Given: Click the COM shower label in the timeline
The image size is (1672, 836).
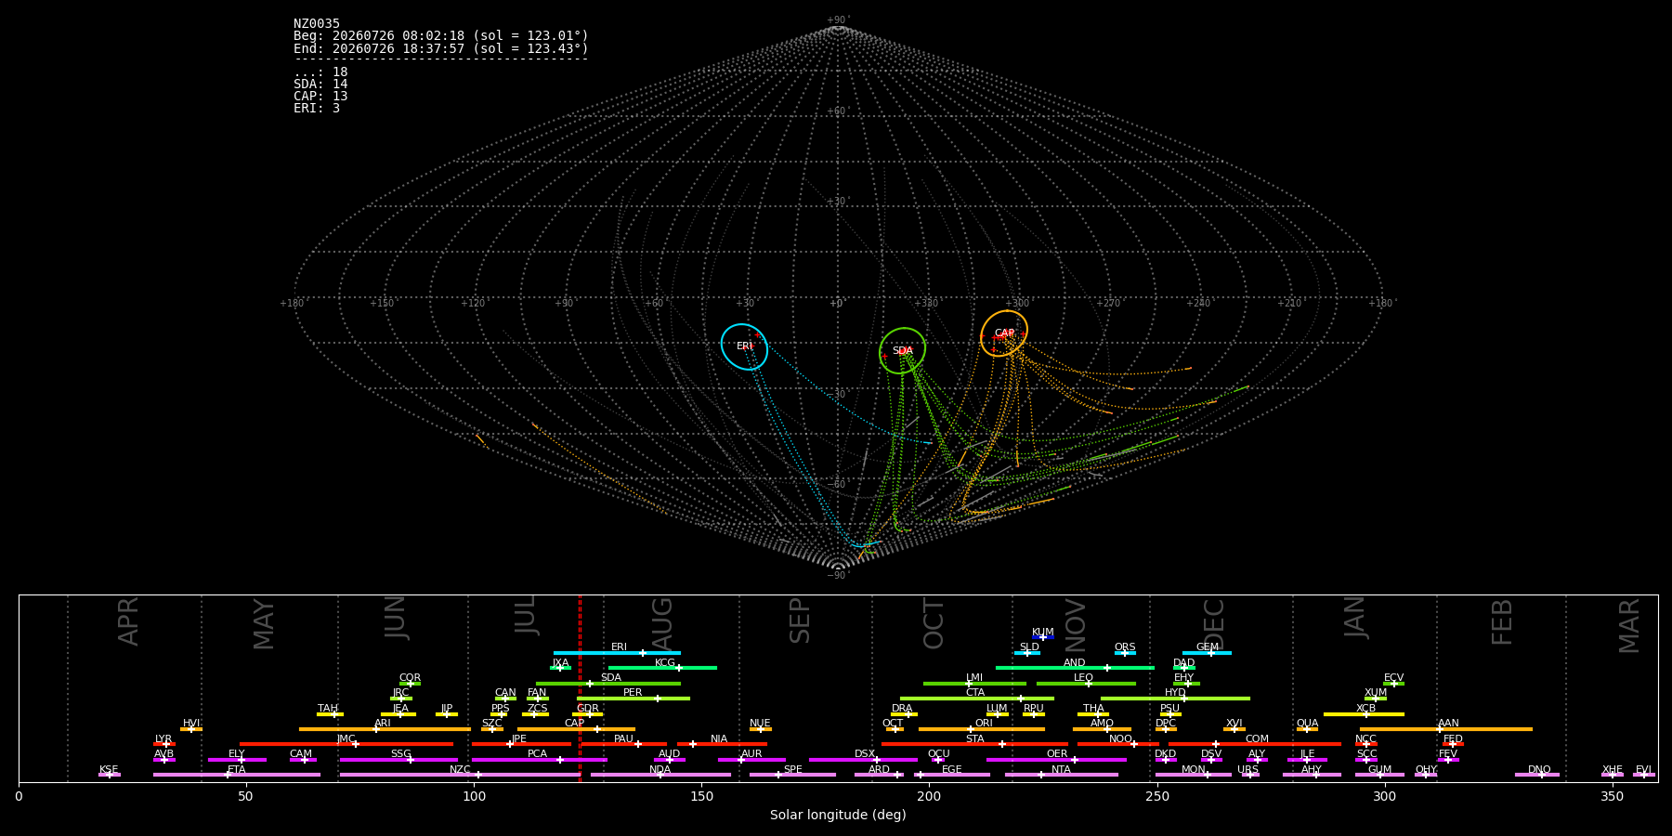Looking at the screenshot, I should 1257,739.
